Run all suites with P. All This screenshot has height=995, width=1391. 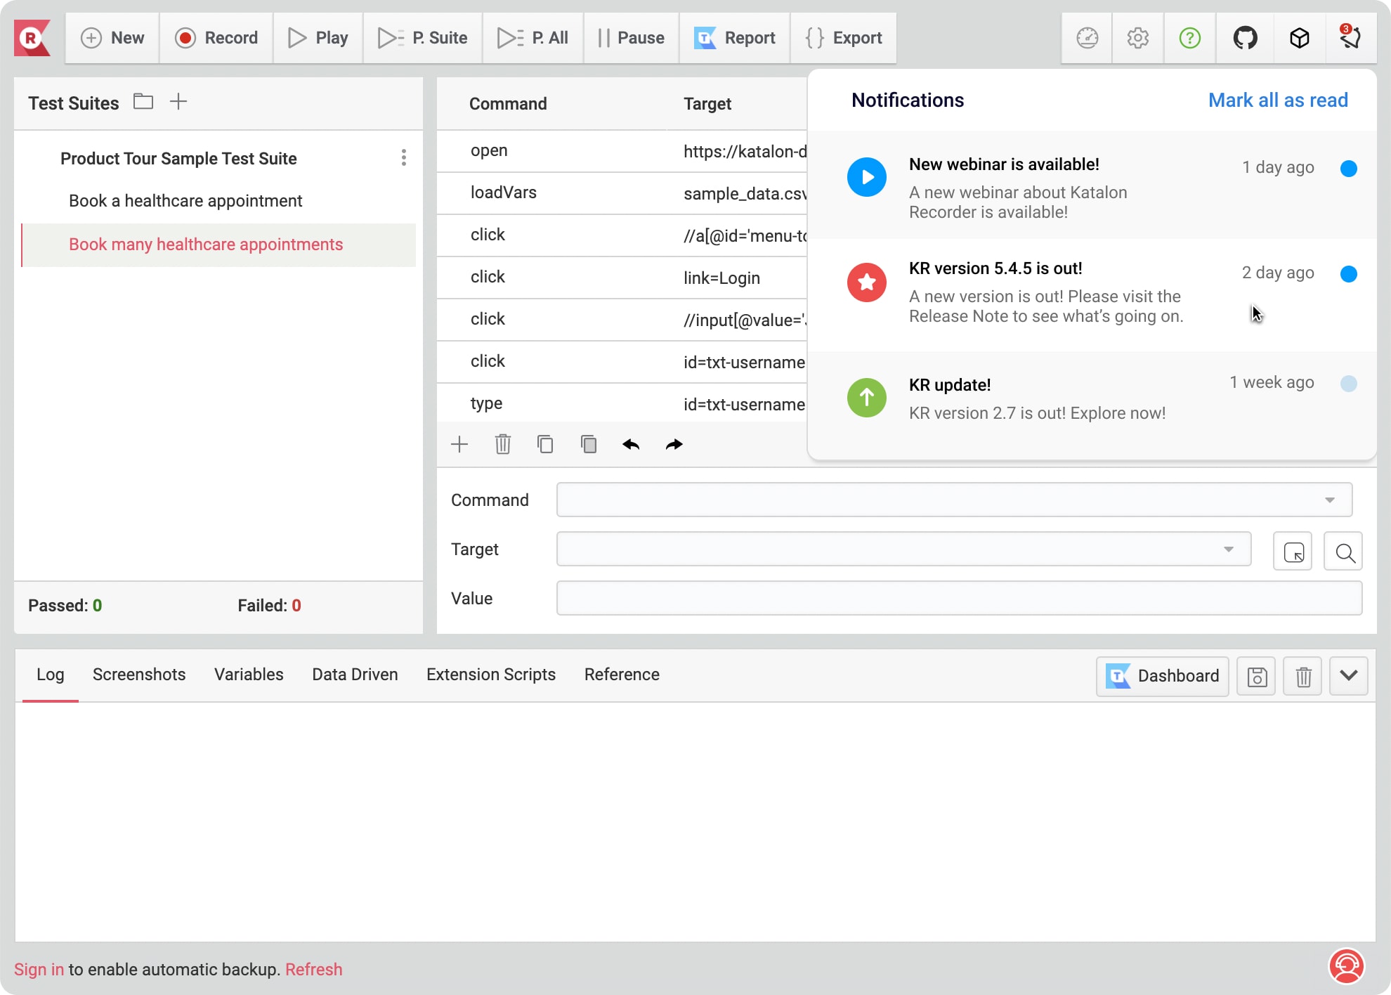point(533,38)
